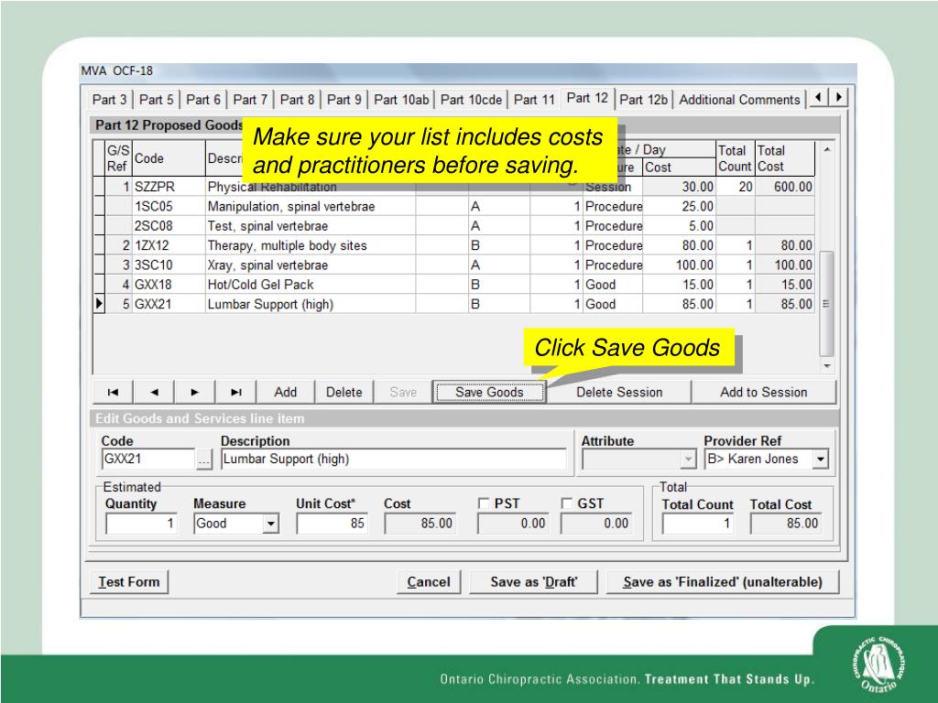Open the Part 11 tab
The image size is (938, 703).
(x=534, y=100)
